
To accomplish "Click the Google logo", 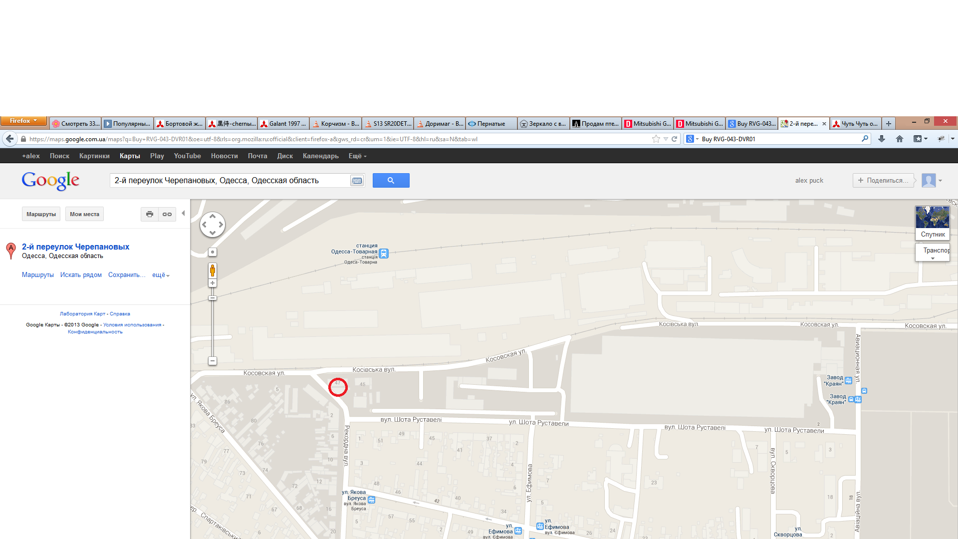I will (50, 181).
